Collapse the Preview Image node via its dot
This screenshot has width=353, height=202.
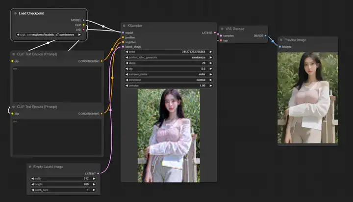(281, 40)
